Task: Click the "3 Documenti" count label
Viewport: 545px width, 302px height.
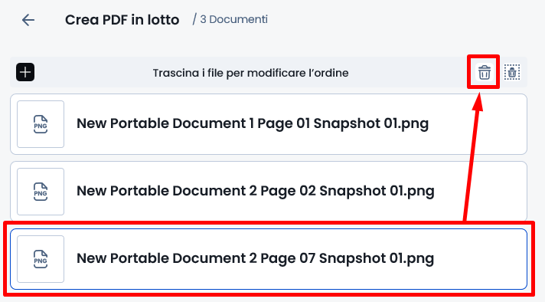Action: point(234,19)
